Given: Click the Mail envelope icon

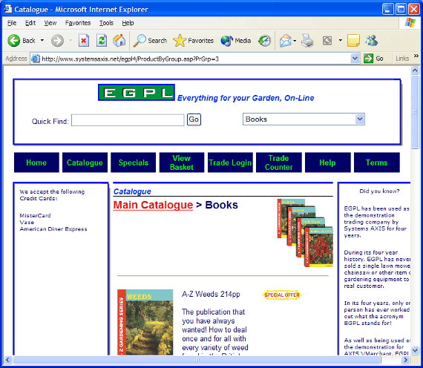Looking at the screenshot, I should (286, 41).
